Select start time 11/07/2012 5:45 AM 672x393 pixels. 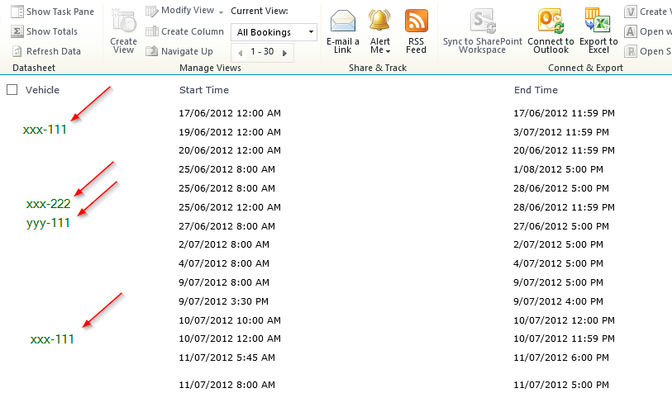pyautogui.click(x=226, y=357)
